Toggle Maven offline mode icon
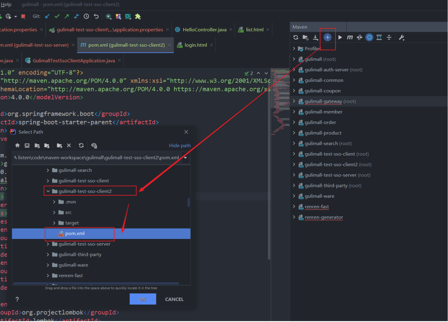 coord(359,37)
